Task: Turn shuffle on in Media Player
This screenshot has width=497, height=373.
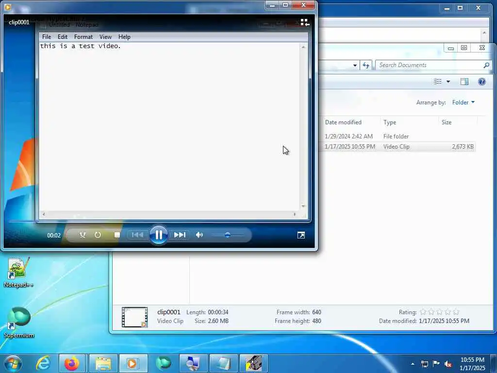Action: click(83, 235)
